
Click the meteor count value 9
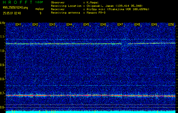point(40,13)
